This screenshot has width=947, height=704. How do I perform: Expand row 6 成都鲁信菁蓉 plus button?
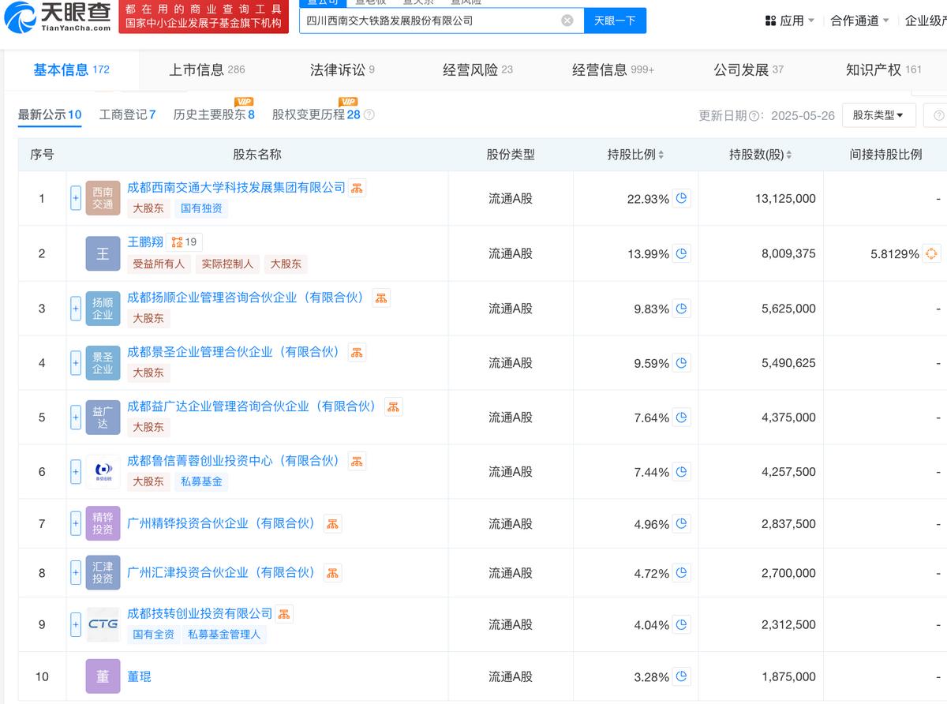tap(76, 472)
